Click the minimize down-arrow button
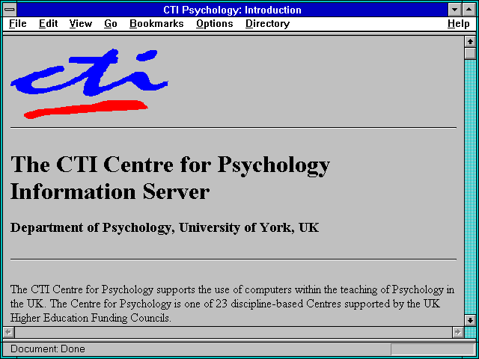This screenshot has height=359, width=479. (x=455, y=10)
